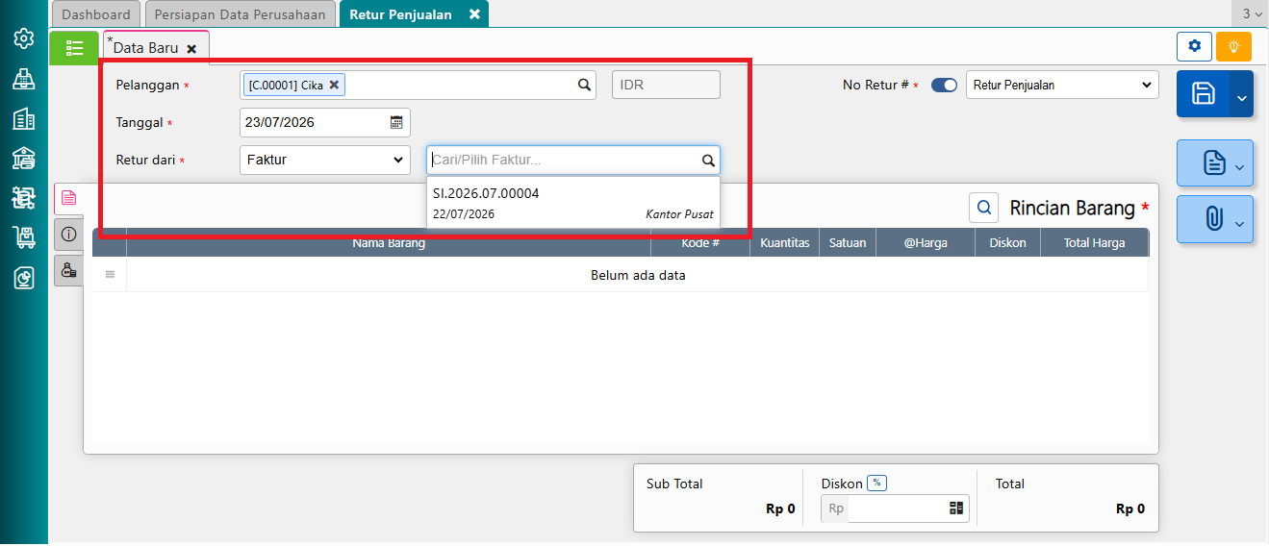Click the blue save button
Screen dimensions: 1269x546
[1204, 93]
